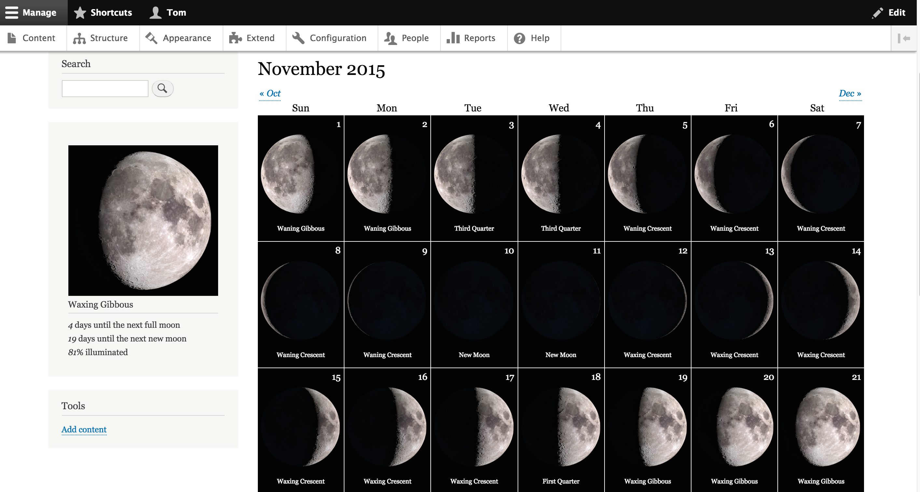Select the Content tab
920x492 pixels.
click(x=32, y=38)
